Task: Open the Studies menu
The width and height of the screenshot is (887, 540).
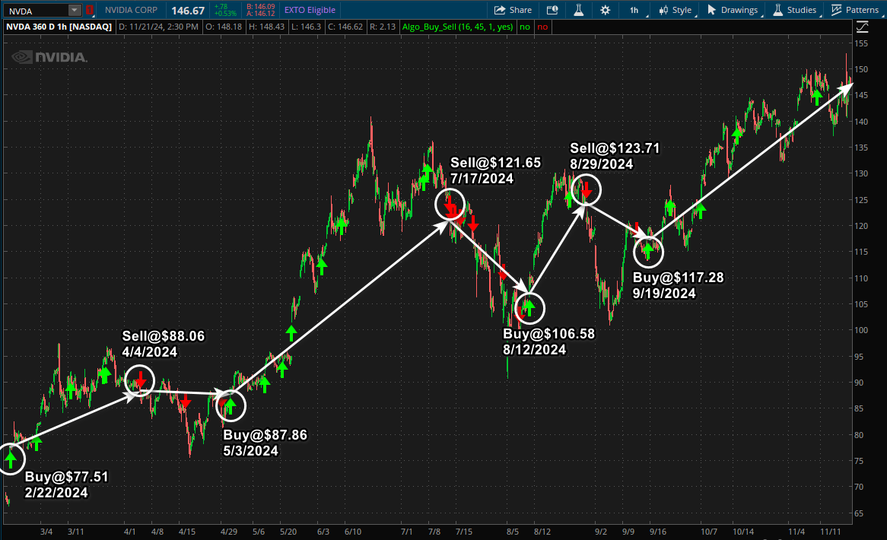Action: click(x=795, y=10)
